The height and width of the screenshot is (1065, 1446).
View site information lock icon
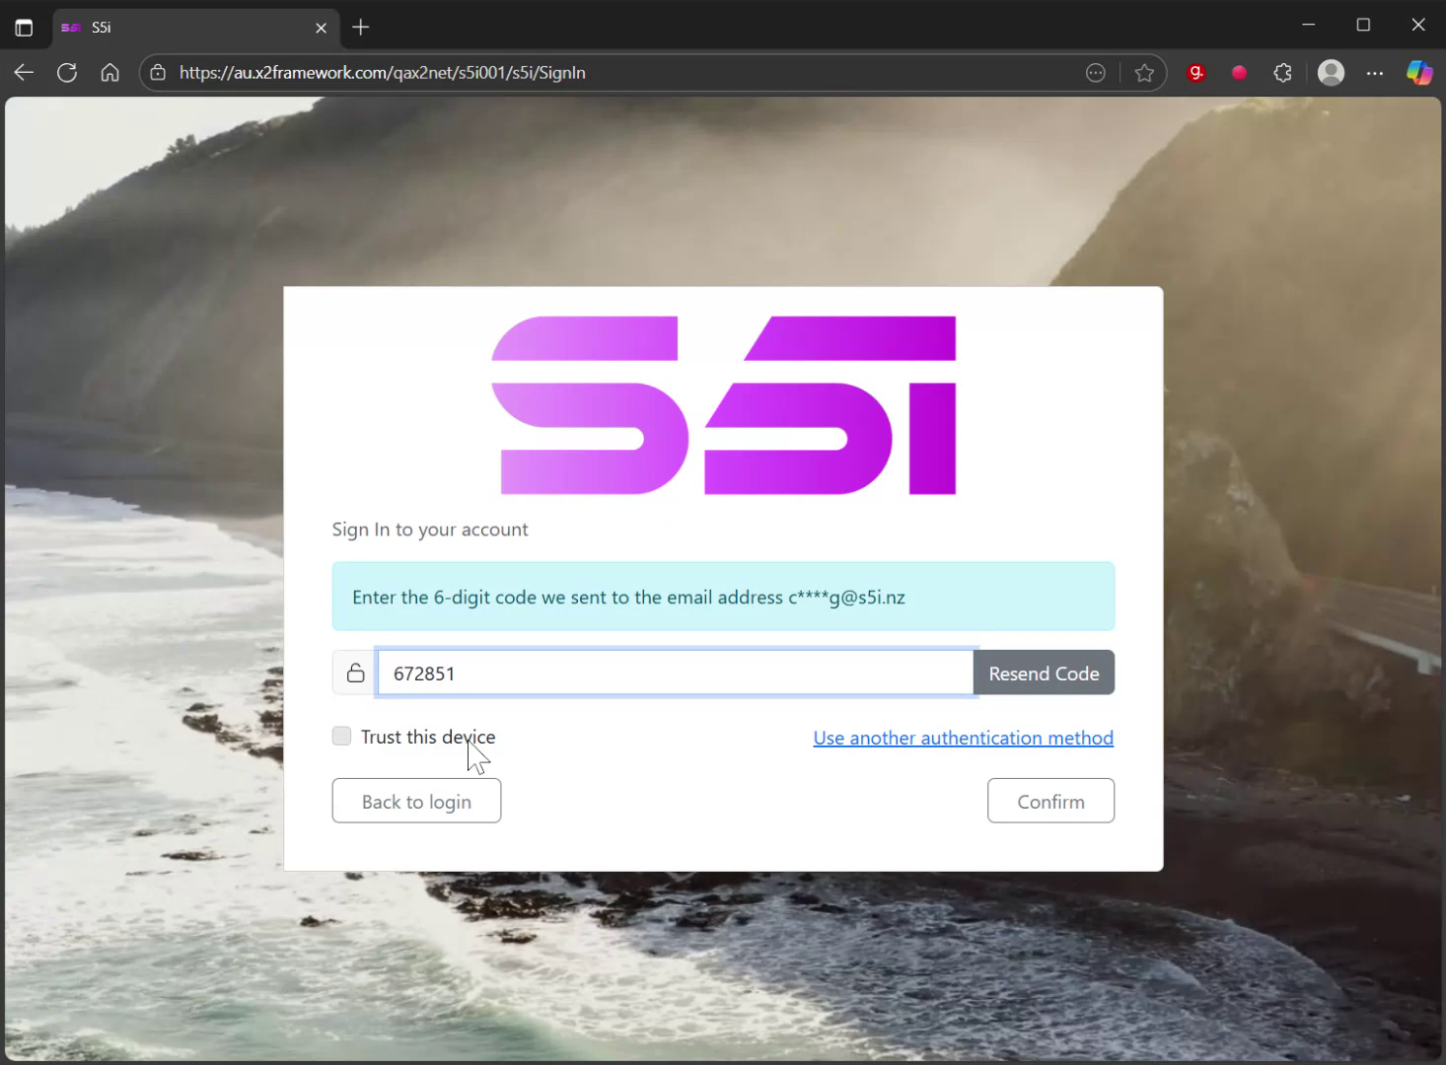[x=158, y=72]
